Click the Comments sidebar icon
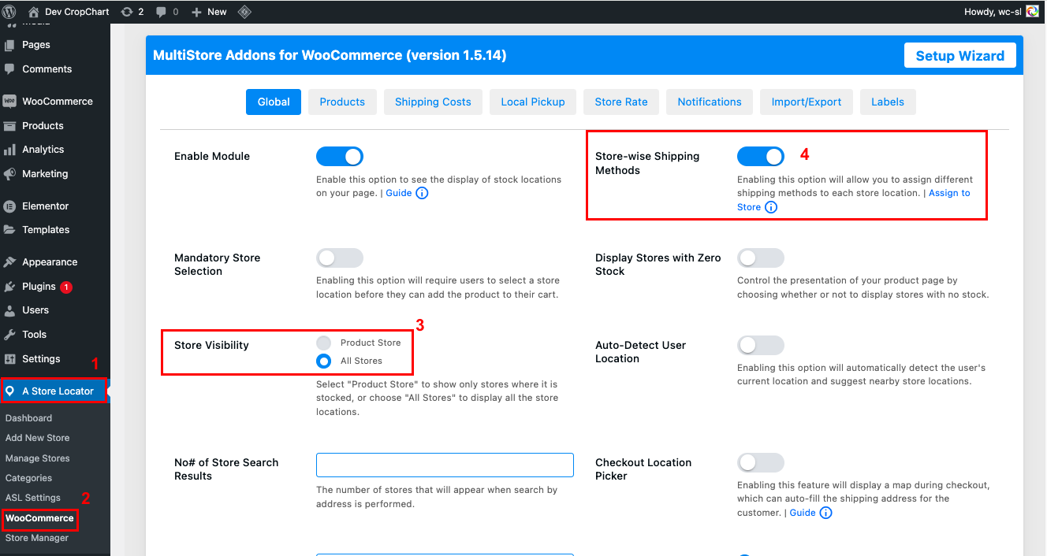 9,69
